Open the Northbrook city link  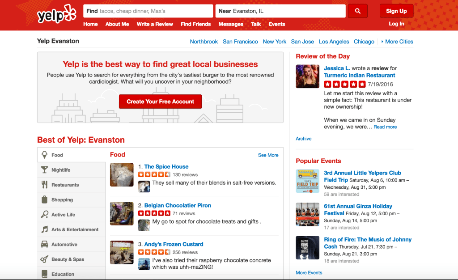click(204, 42)
